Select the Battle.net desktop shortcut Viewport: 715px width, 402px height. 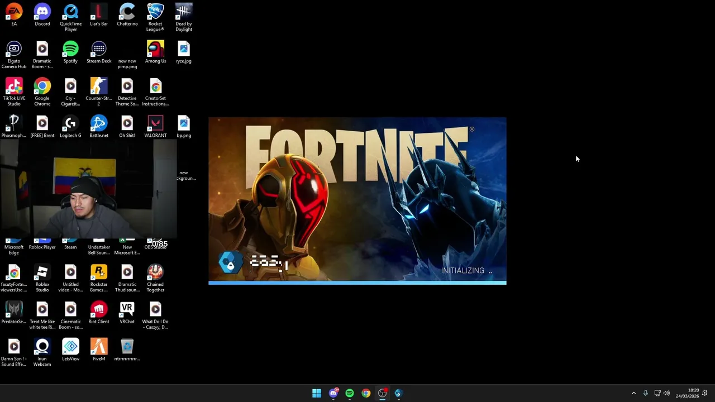tap(99, 127)
